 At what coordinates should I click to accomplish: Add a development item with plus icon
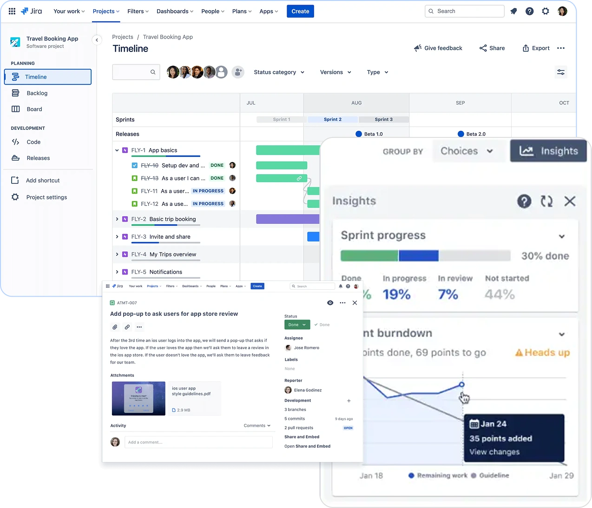coord(349,401)
